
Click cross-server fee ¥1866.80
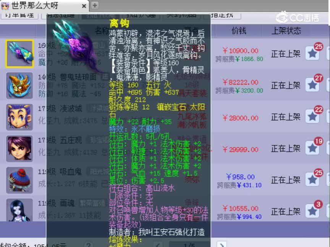[x=239, y=59]
